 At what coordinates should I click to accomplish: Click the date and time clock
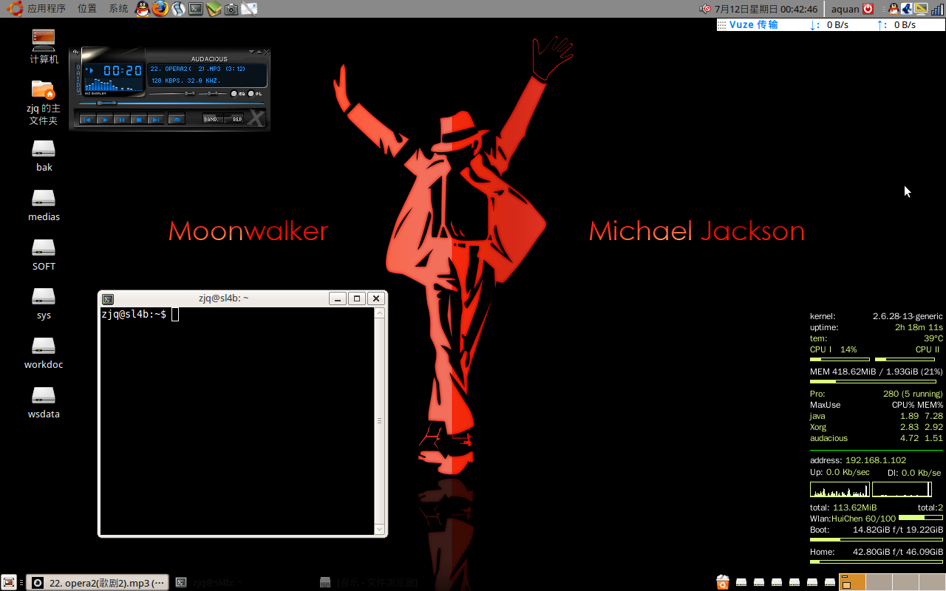tap(766, 9)
